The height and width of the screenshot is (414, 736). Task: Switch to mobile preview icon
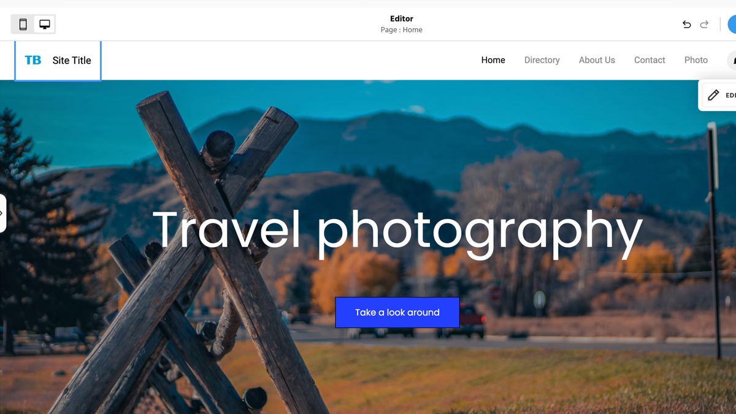[x=23, y=25]
